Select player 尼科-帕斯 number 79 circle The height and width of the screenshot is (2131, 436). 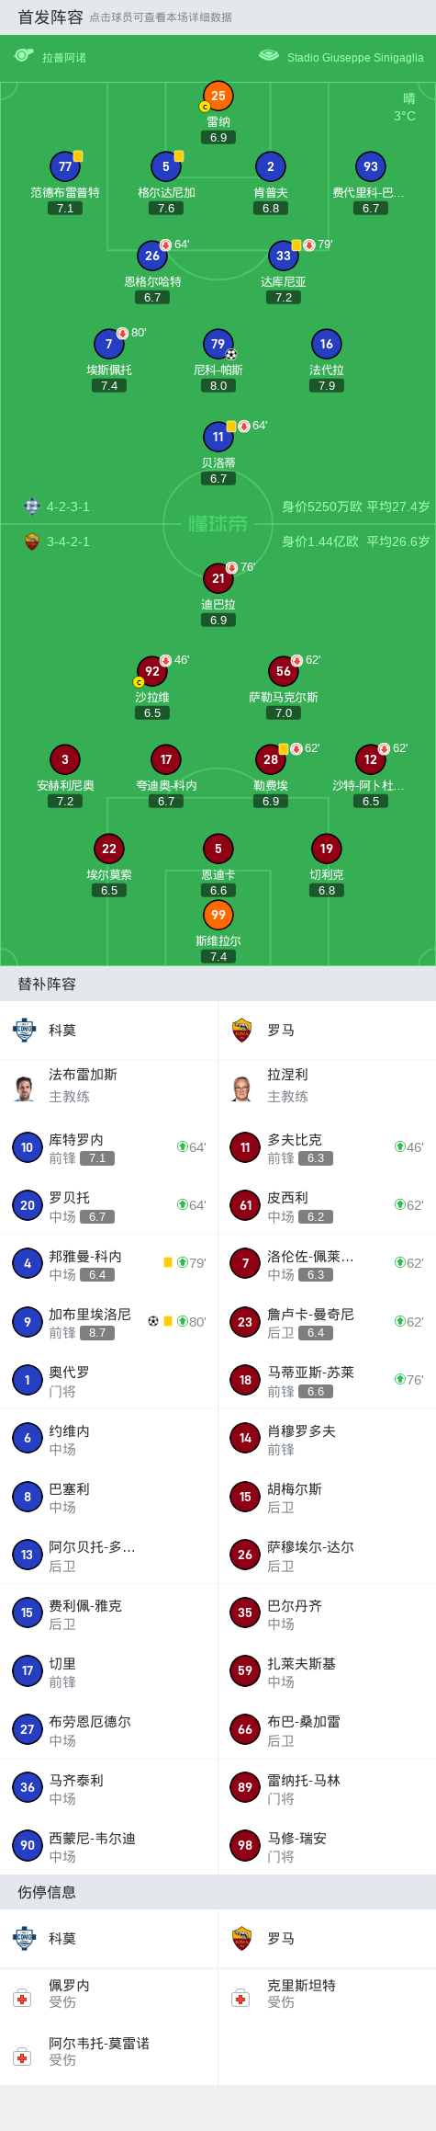(218, 344)
